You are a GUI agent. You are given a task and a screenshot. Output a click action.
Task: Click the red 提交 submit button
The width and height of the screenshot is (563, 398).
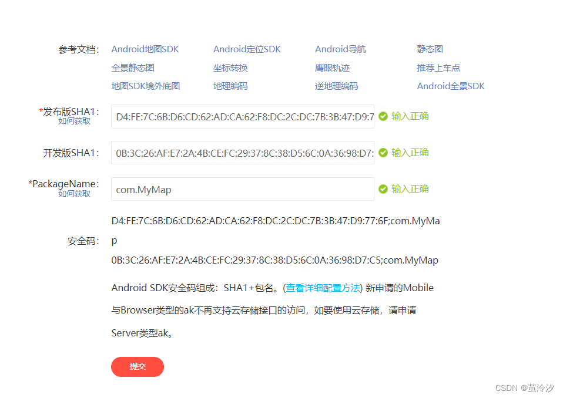coord(138,366)
